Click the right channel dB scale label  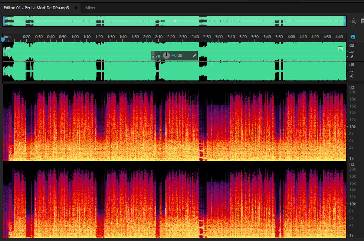click(352, 65)
